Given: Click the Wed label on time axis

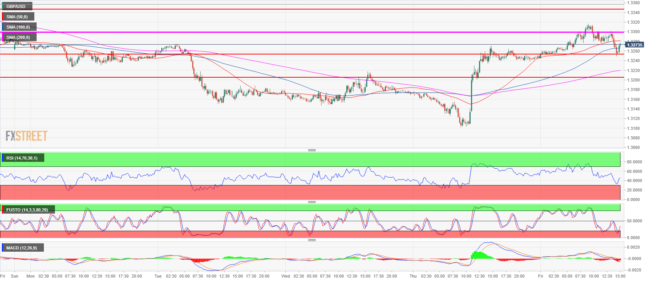Looking at the screenshot, I should click(x=286, y=276).
